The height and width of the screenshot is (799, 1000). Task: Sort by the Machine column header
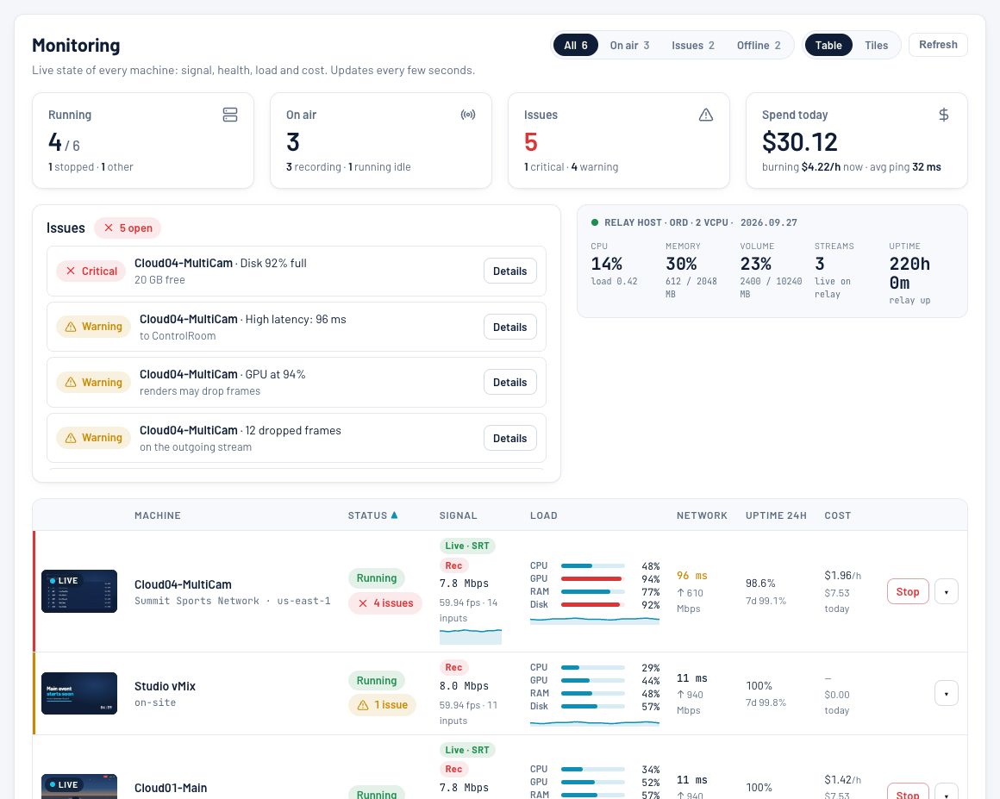point(158,515)
